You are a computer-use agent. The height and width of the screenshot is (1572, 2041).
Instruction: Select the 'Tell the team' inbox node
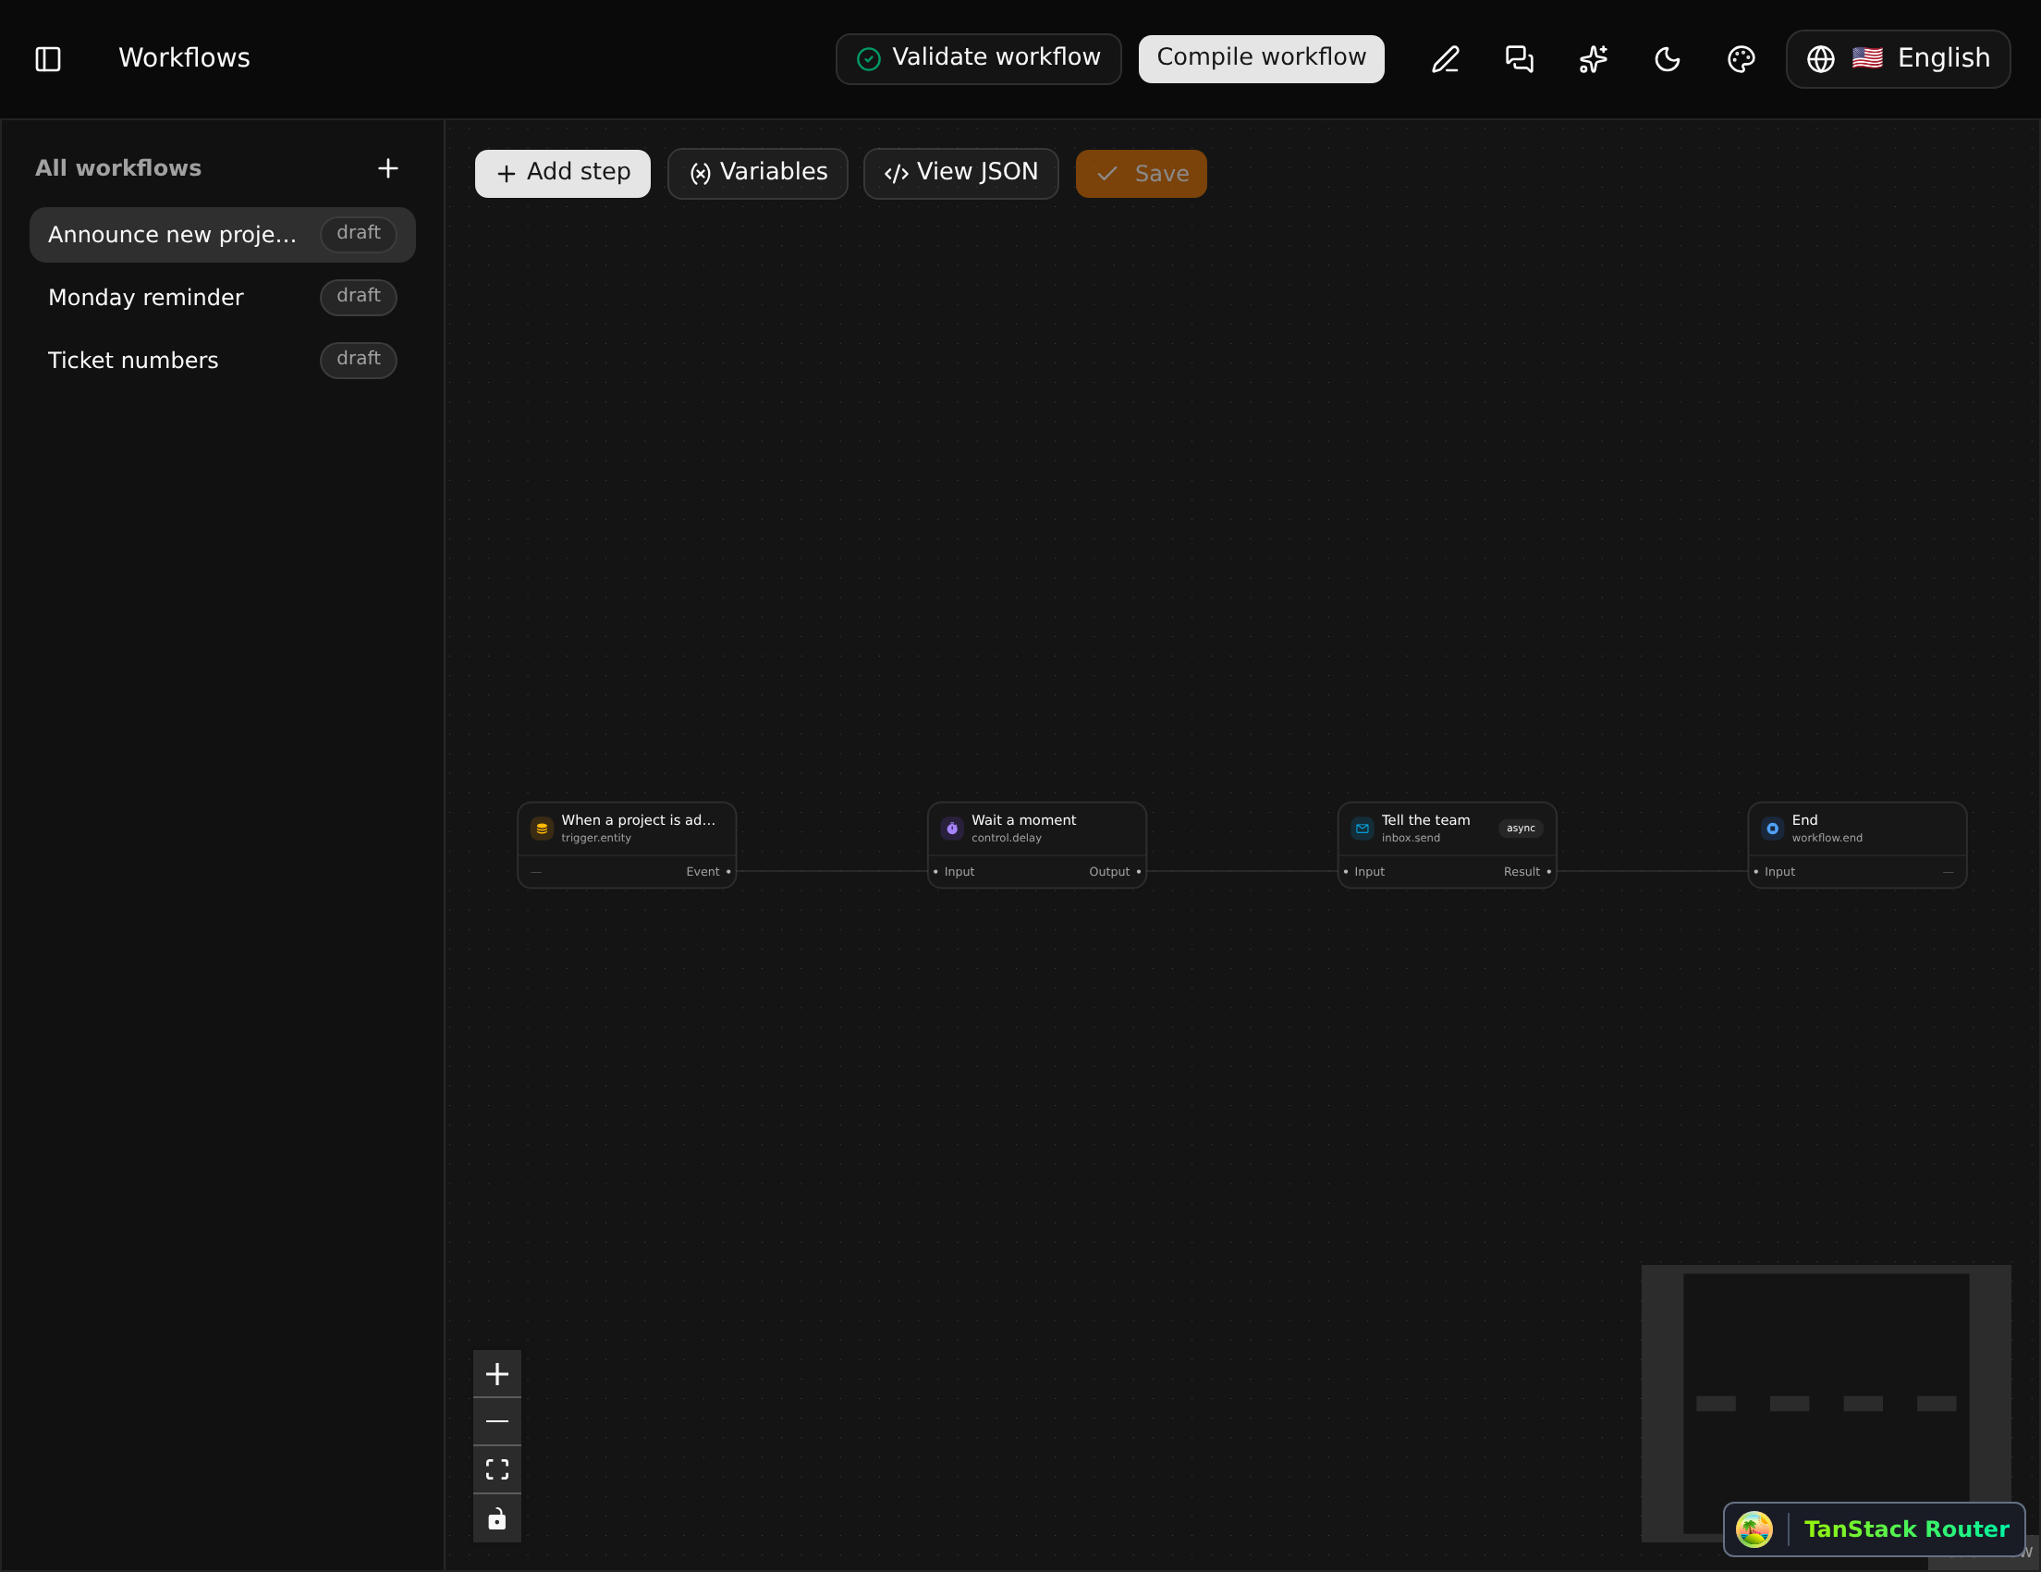pyautogui.click(x=1448, y=845)
